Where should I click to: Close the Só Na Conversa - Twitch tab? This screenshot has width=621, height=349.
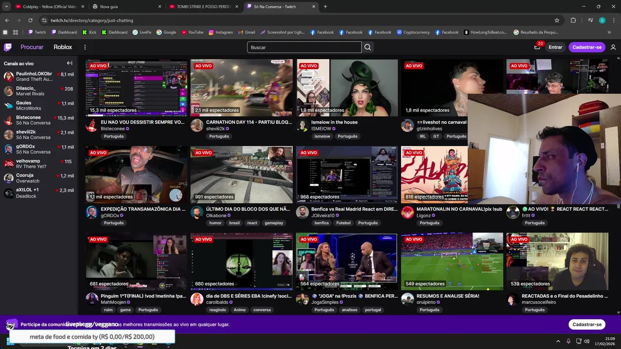point(313,7)
